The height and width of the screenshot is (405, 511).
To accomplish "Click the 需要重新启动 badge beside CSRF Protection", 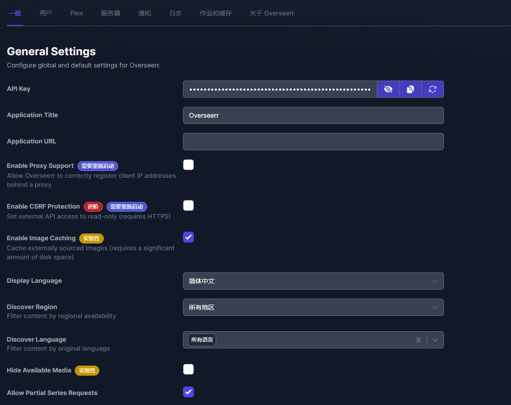I will tap(127, 207).
